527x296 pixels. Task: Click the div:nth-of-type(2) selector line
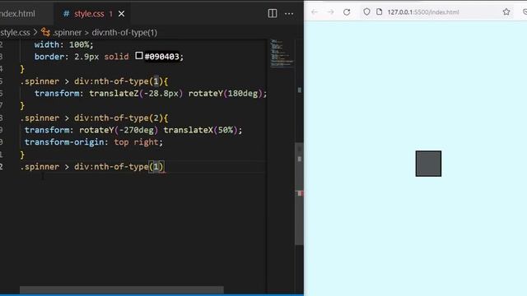pyautogui.click(x=94, y=118)
